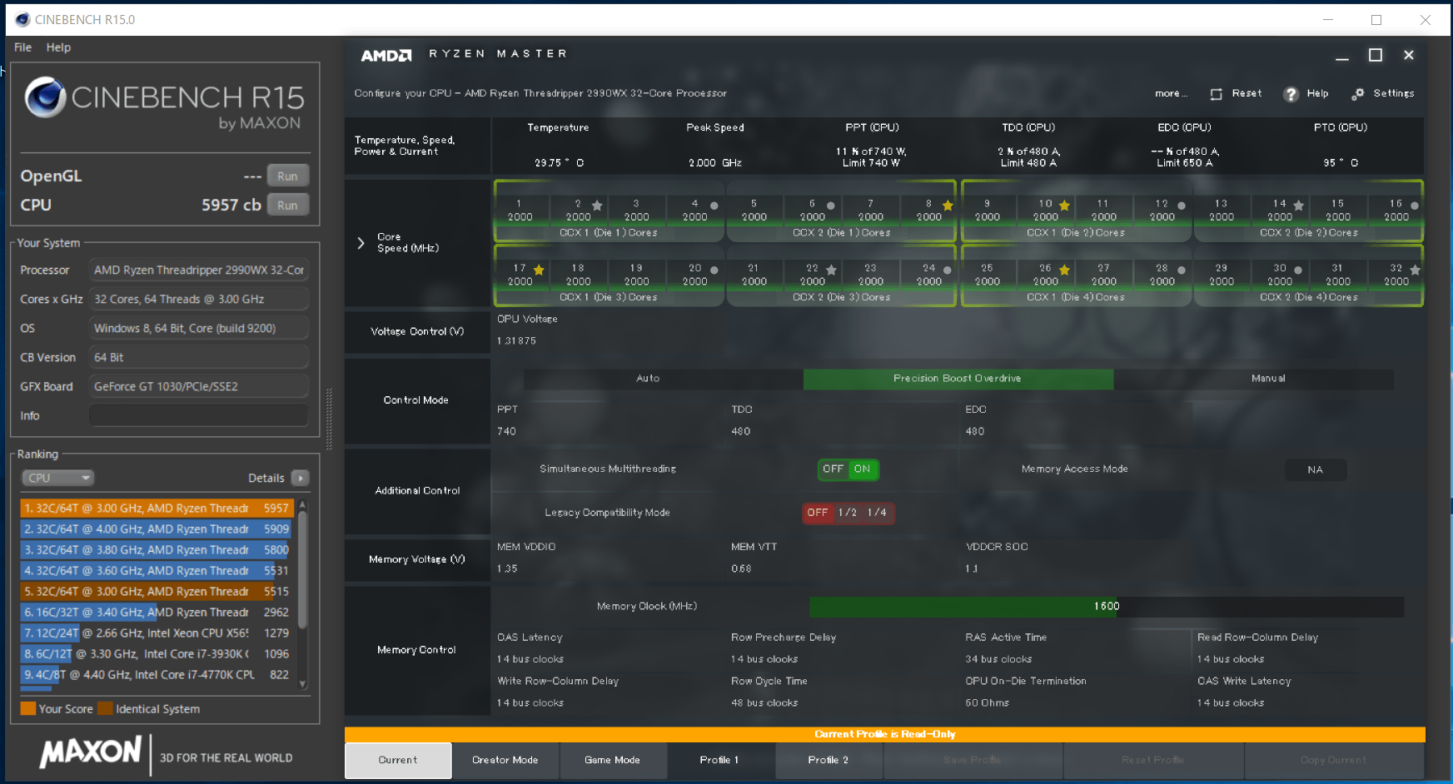Click the dot marker on core 24

pyautogui.click(x=948, y=270)
